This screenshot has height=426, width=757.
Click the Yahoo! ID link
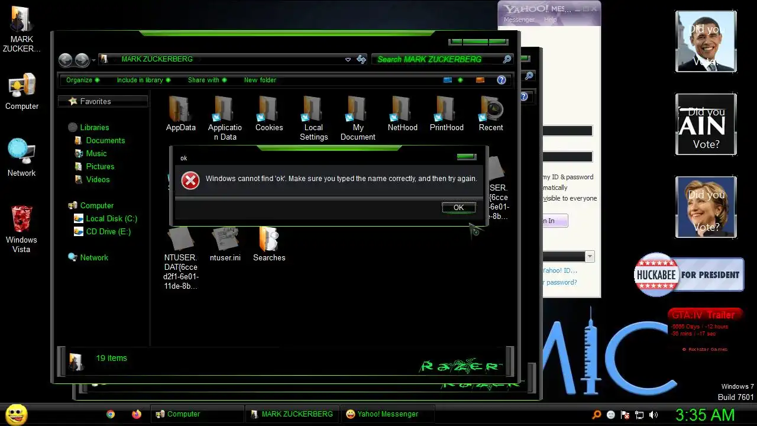tap(559, 270)
